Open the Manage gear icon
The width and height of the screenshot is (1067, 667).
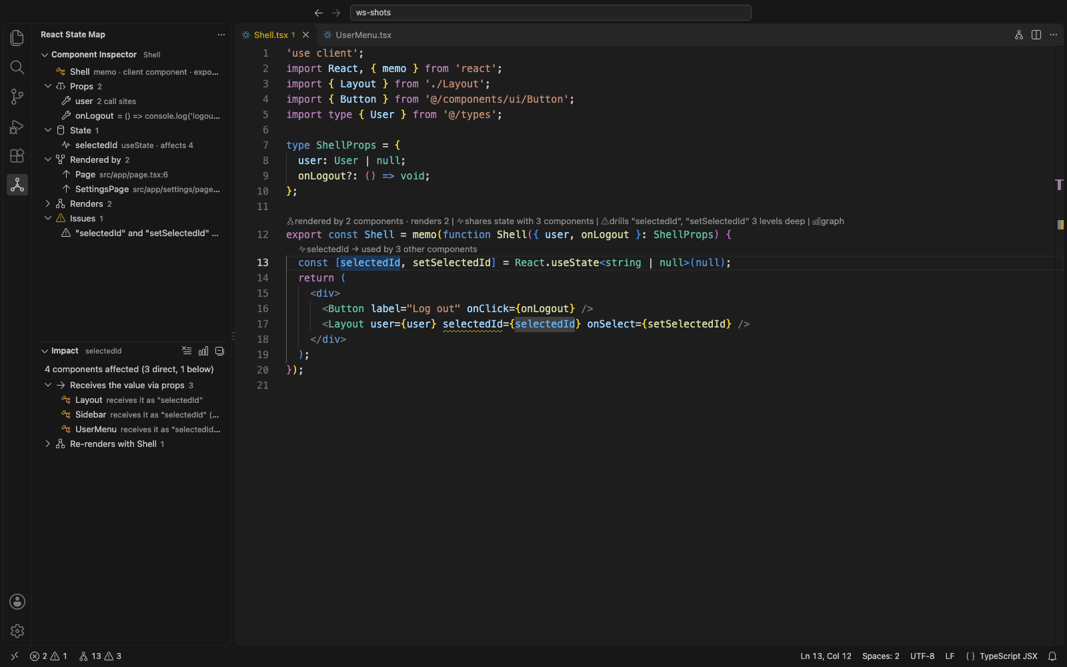click(x=17, y=631)
